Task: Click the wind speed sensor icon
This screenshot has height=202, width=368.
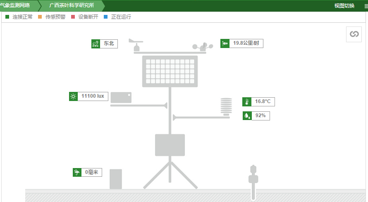Action: [225, 43]
